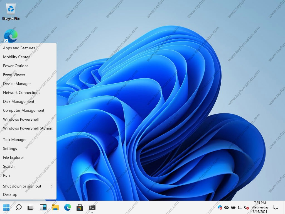Click the muted volume tray icon
Image resolution: width=285 pixels, height=214 pixels.
point(247,207)
